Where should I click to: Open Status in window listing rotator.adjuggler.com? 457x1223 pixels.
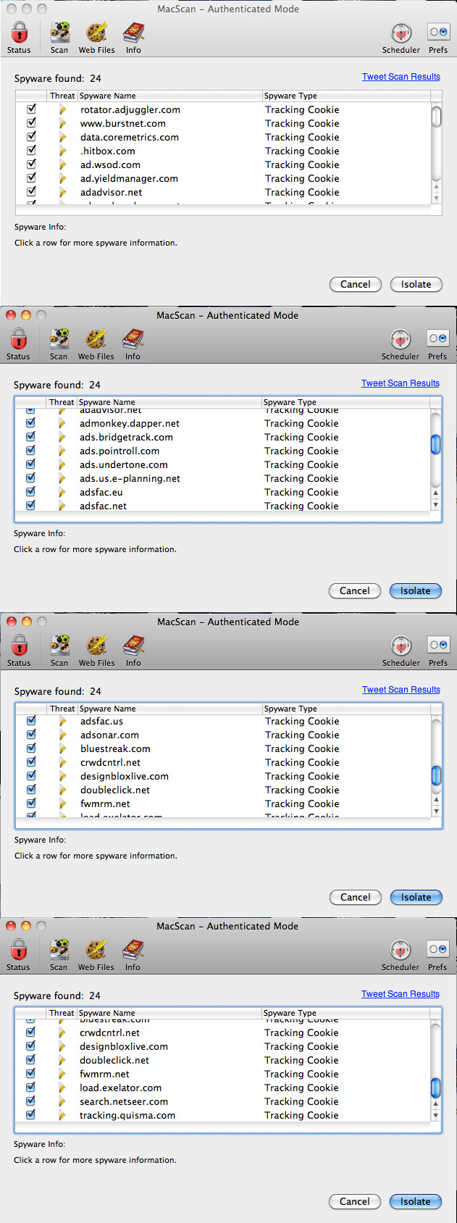coord(19,38)
